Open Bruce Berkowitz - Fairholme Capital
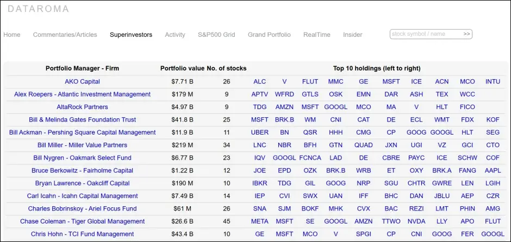 (x=83, y=170)
